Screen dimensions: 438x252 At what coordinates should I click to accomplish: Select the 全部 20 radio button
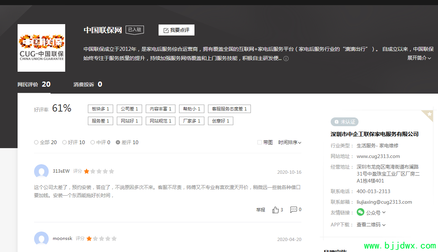(x=36, y=142)
